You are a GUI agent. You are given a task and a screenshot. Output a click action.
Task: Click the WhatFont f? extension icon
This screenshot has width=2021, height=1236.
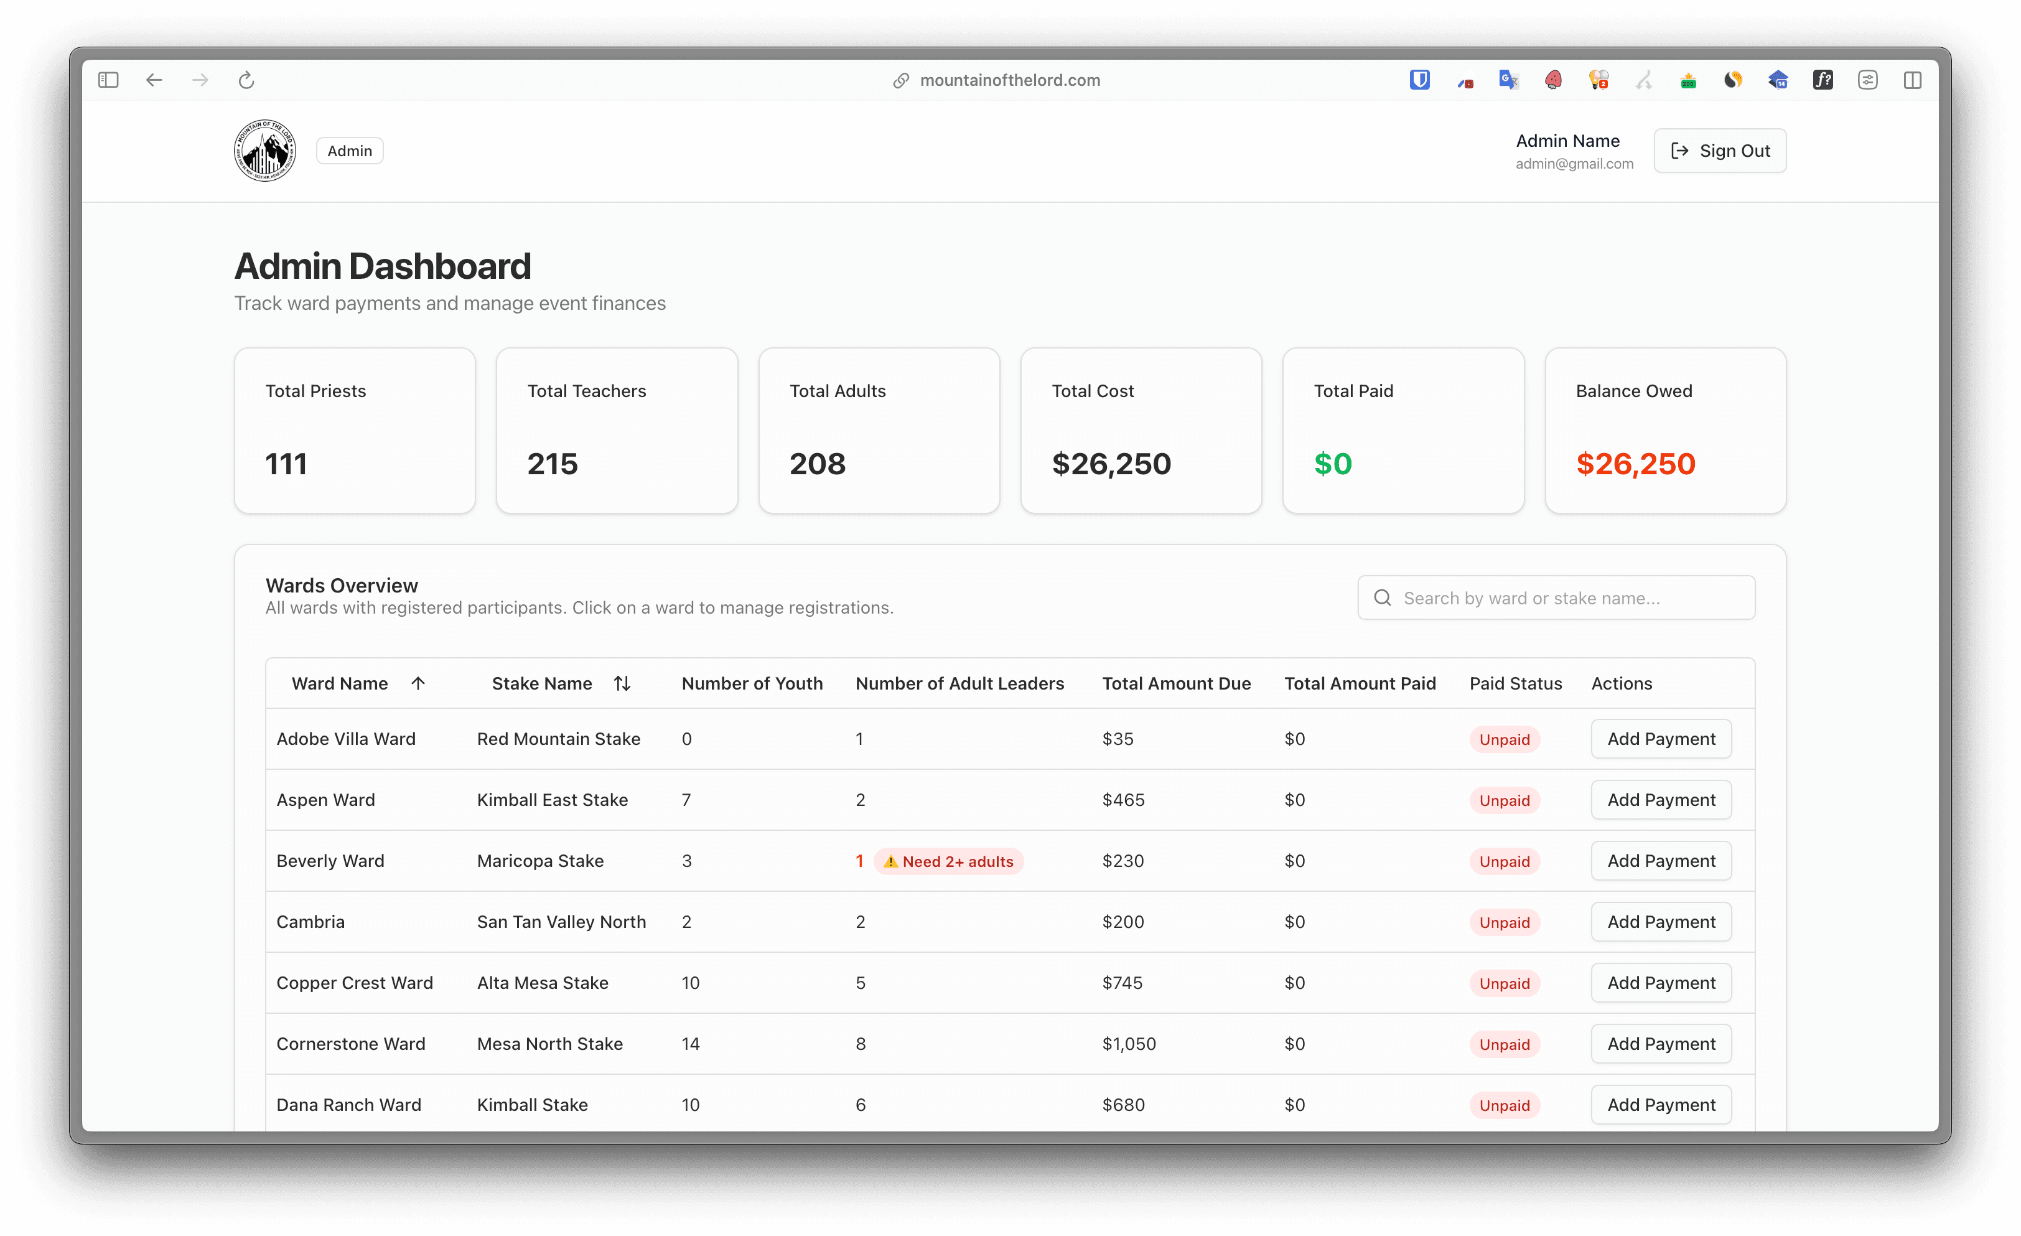point(1823,80)
